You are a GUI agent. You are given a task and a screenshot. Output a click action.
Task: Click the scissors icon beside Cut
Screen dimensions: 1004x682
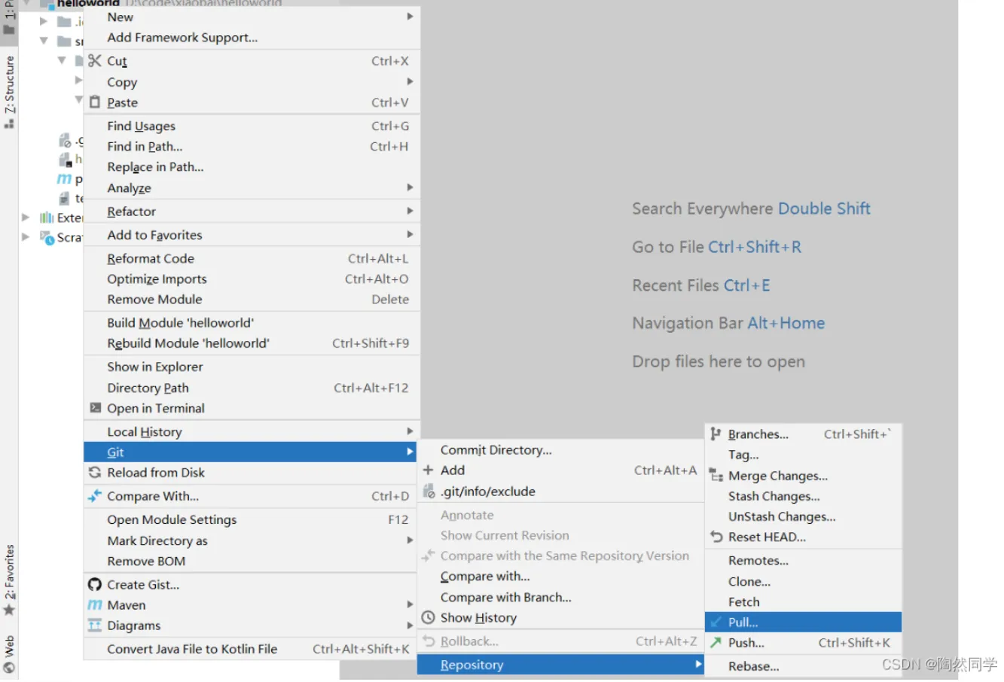[x=95, y=61]
